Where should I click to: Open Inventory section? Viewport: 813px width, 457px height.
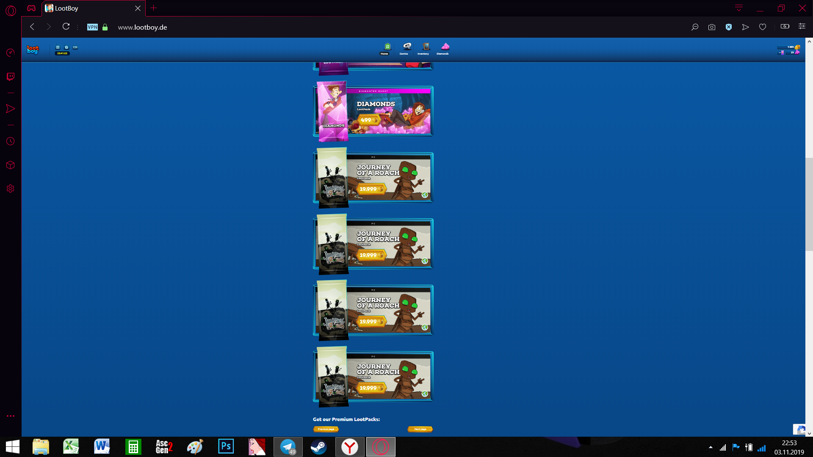424,49
